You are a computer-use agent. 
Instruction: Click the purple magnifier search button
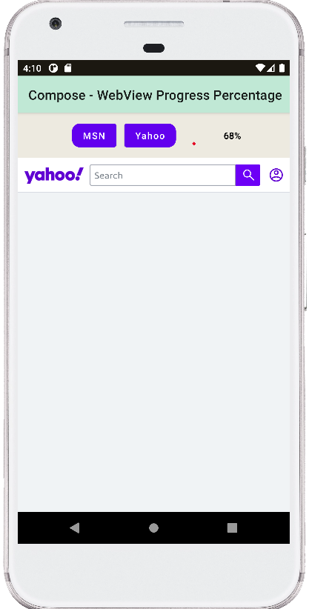247,175
